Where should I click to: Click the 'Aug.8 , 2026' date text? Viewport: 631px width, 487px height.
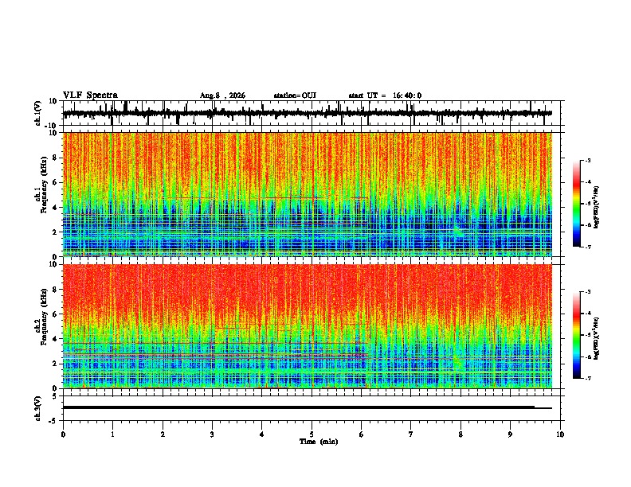(222, 95)
